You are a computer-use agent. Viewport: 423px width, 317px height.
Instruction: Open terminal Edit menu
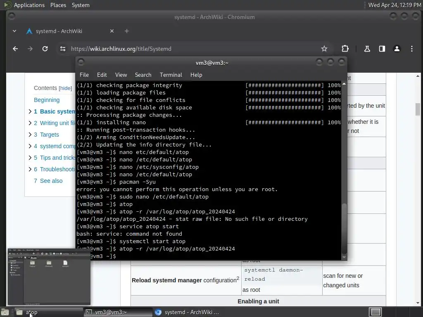click(x=102, y=75)
